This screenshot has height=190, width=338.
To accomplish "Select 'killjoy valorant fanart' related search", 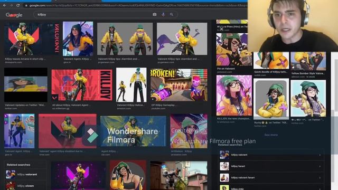I will click(243, 178).
